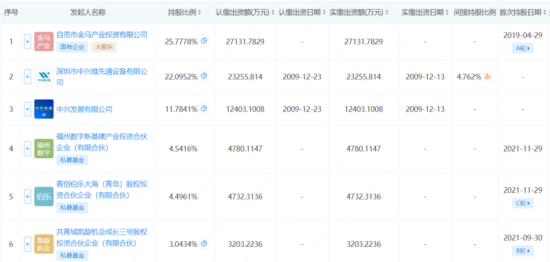The height and width of the screenshot is (262, 550).
Task: Click 中兴维先通 company logo
Action: (44, 76)
